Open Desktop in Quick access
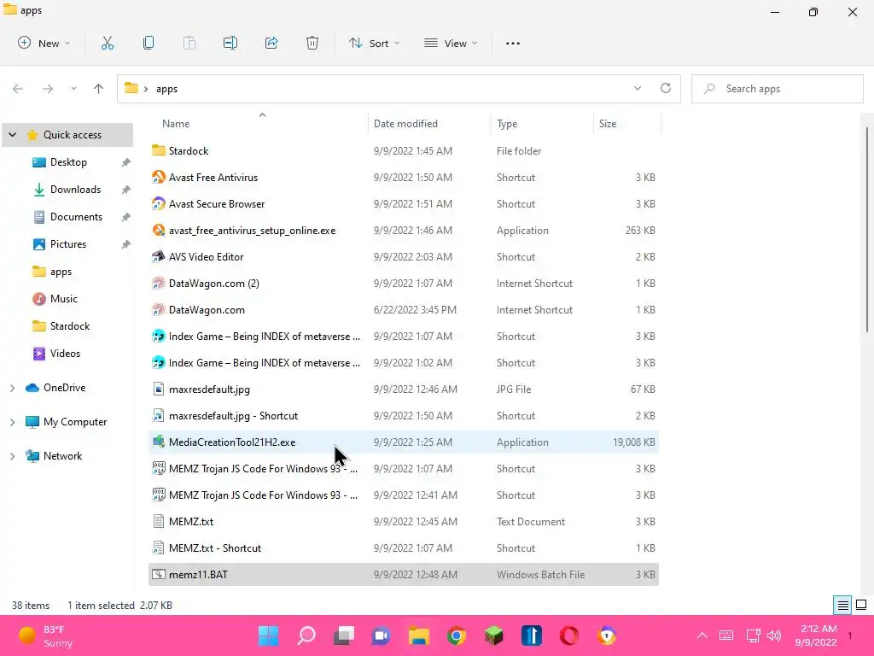The width and height of the screenshot is (874, 656). (x=68, y=162)
